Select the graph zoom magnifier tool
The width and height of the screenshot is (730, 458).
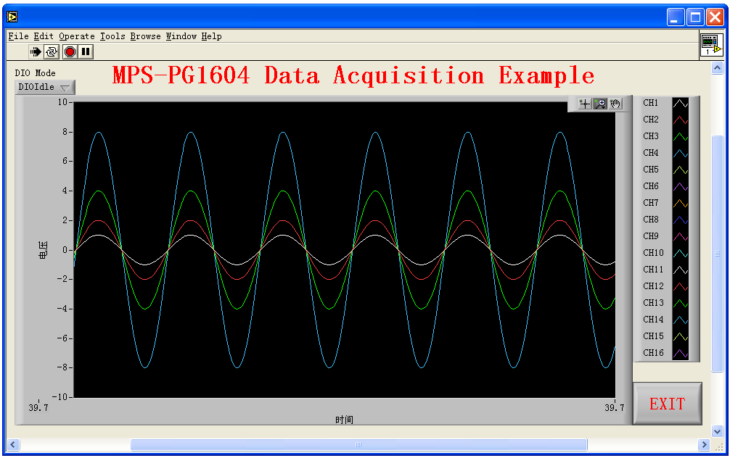600,104
